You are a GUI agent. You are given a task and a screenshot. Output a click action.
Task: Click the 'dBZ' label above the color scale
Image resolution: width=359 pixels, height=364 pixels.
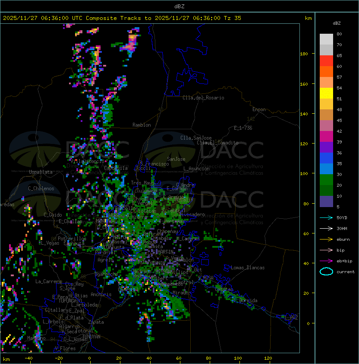pyautogui.click(x=337, y=23)
